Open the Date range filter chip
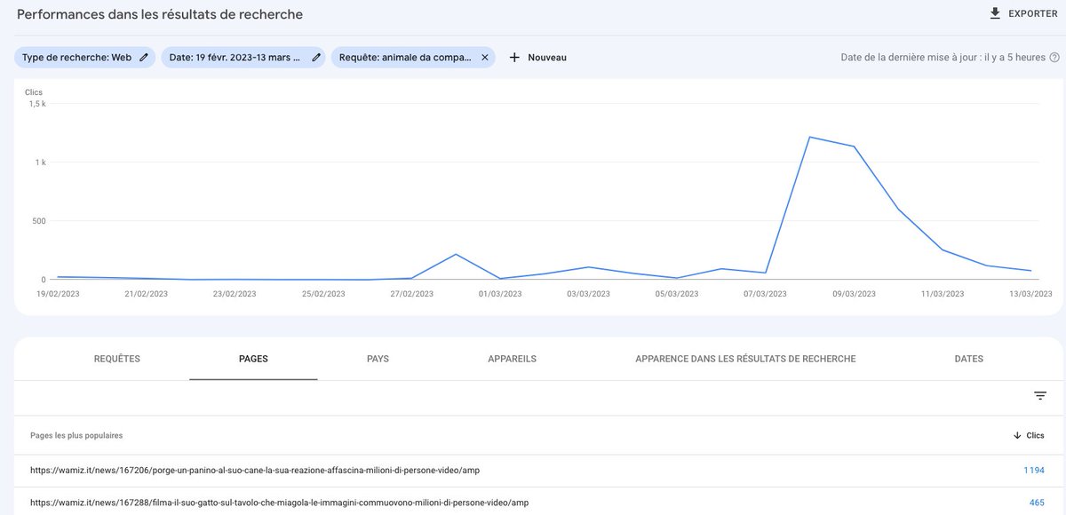The image size is (1066, 515). (x=235, y=56)
